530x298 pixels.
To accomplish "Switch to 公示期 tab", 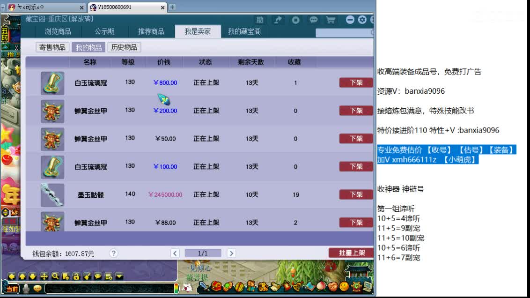I will (x=104, y=31).
